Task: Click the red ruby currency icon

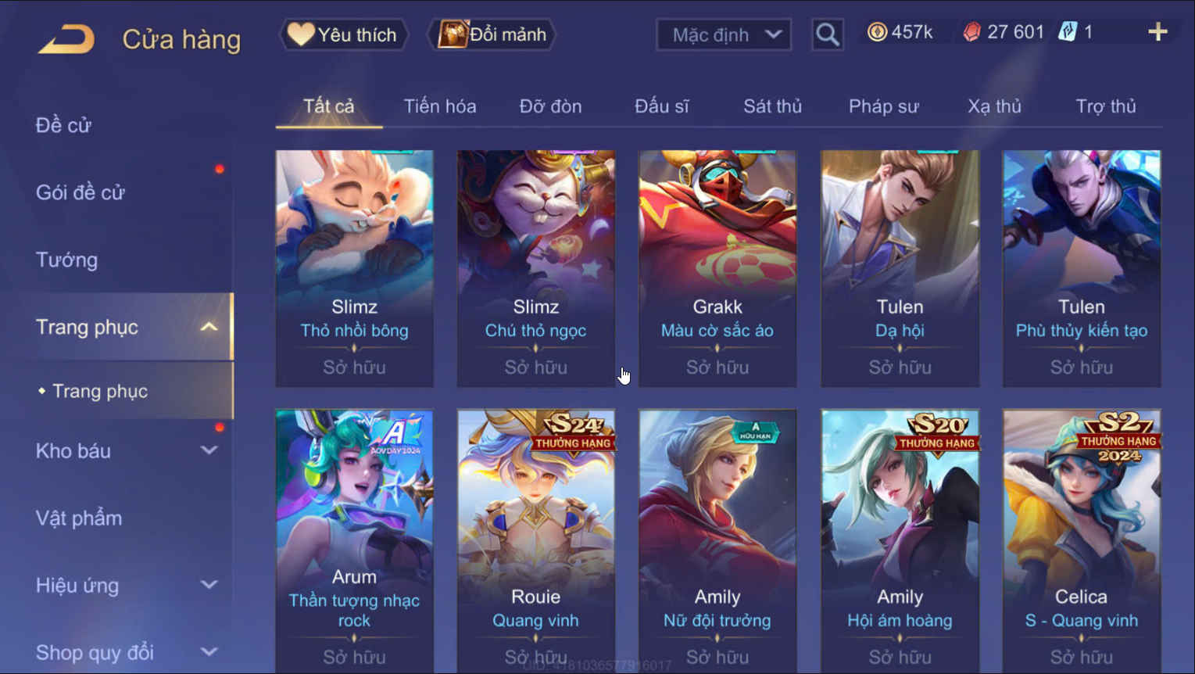Action: [x=971, y=32]
